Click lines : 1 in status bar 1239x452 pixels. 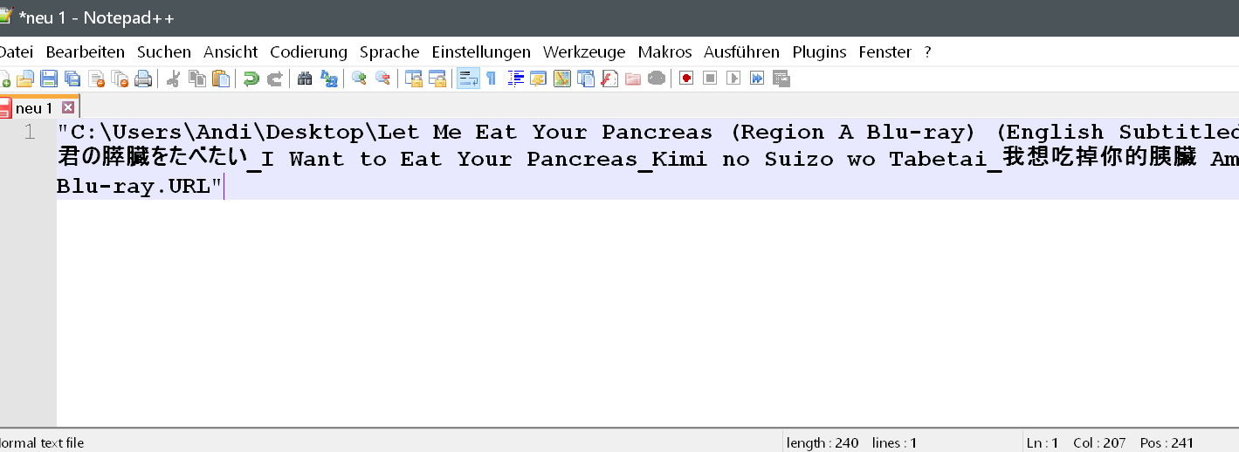click(x=894, y=443)
